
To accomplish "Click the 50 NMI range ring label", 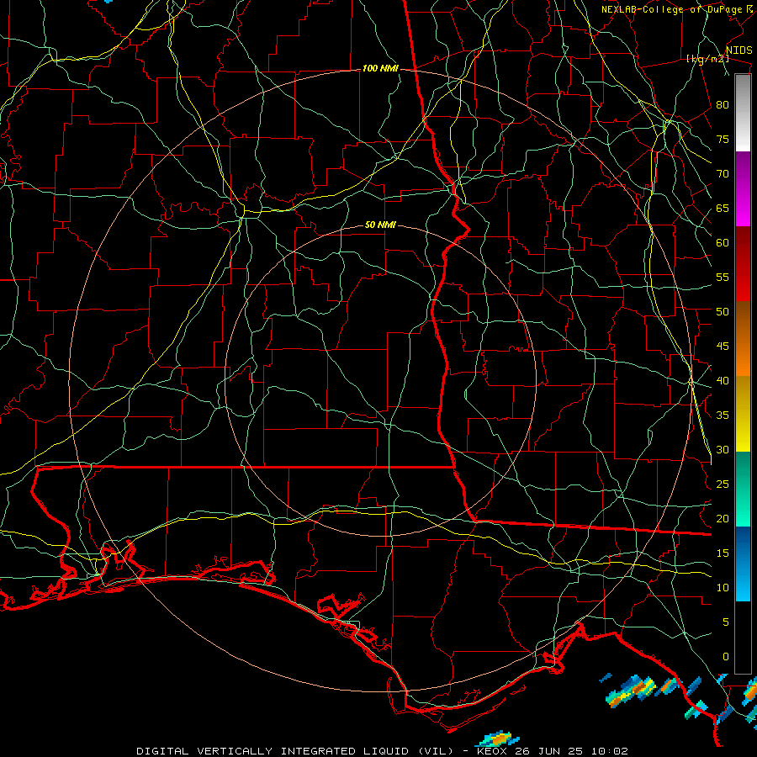I will point(380,225).
